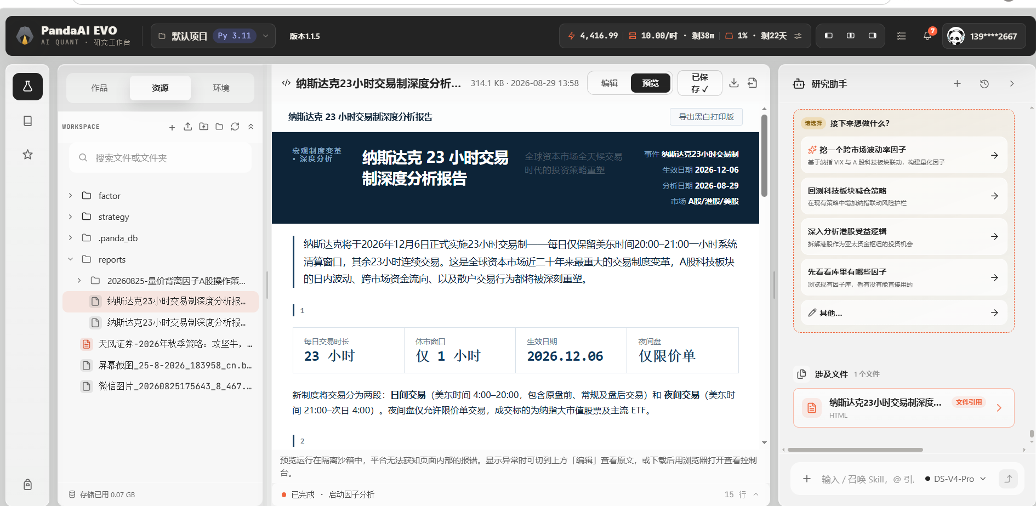Viewport: 1036px width, 506px height.
Task: Choose 先看看库里有哪些因子 suggestion
Action: tap(904, 277)
